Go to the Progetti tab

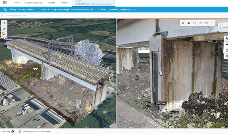[65, 3]
